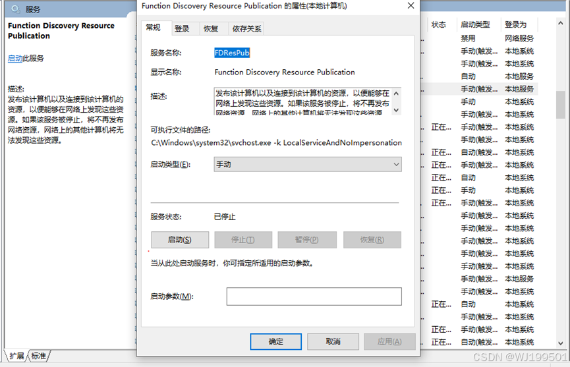Cancel the dialog with 取消
Image resolution: width=570 pixels, height=367 pixels.
click(333, 341)
